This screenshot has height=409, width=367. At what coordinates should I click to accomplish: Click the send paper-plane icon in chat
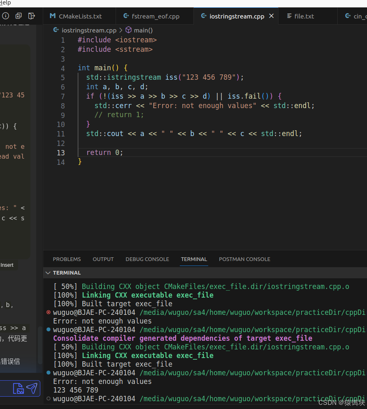coord(32,388)
